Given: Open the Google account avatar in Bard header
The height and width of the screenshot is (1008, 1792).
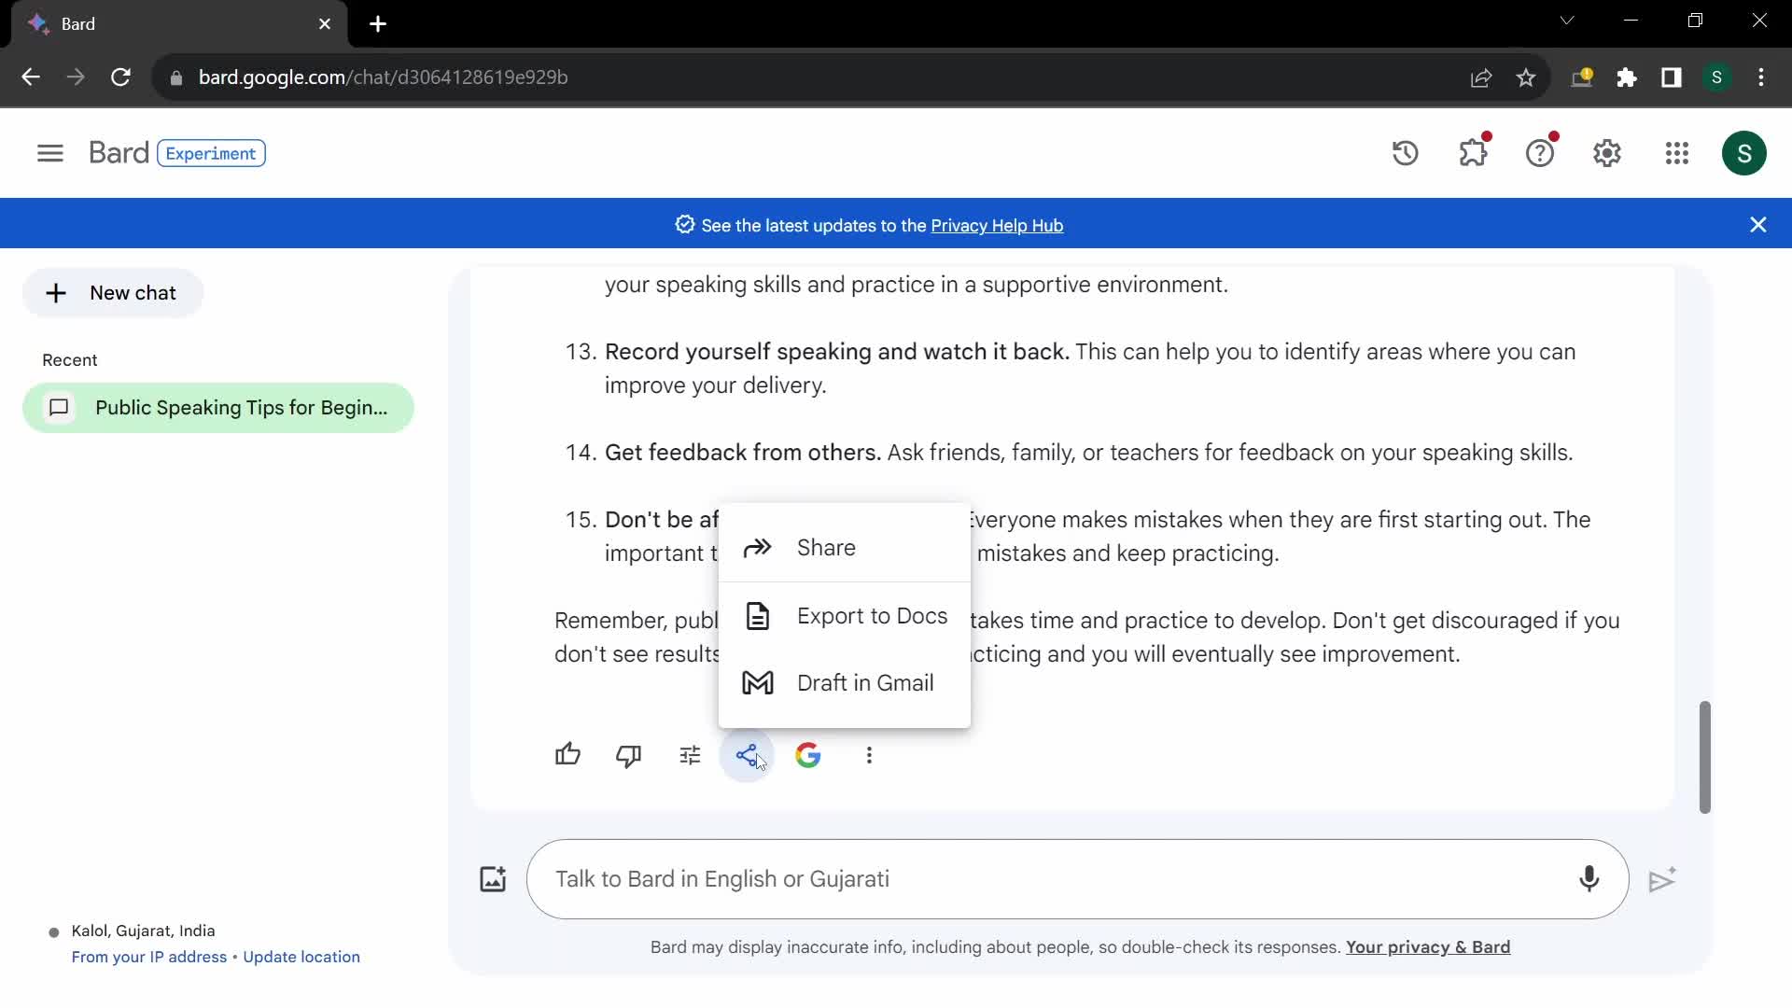Looking at the screenshot, I should [x=1744, y=153].
